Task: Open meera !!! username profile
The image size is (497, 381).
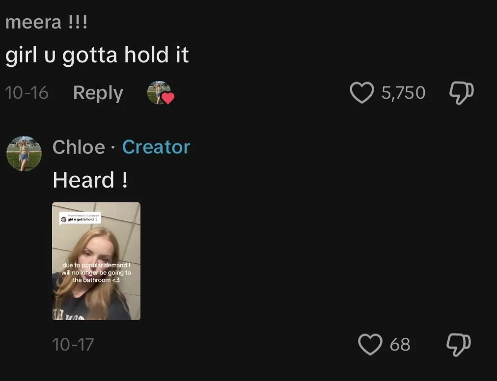Action: click(46, 22)
